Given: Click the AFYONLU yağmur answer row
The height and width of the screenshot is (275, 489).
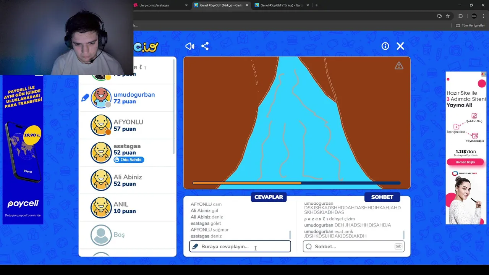Looking at the screenshot, I should click(x=209, y=230).
